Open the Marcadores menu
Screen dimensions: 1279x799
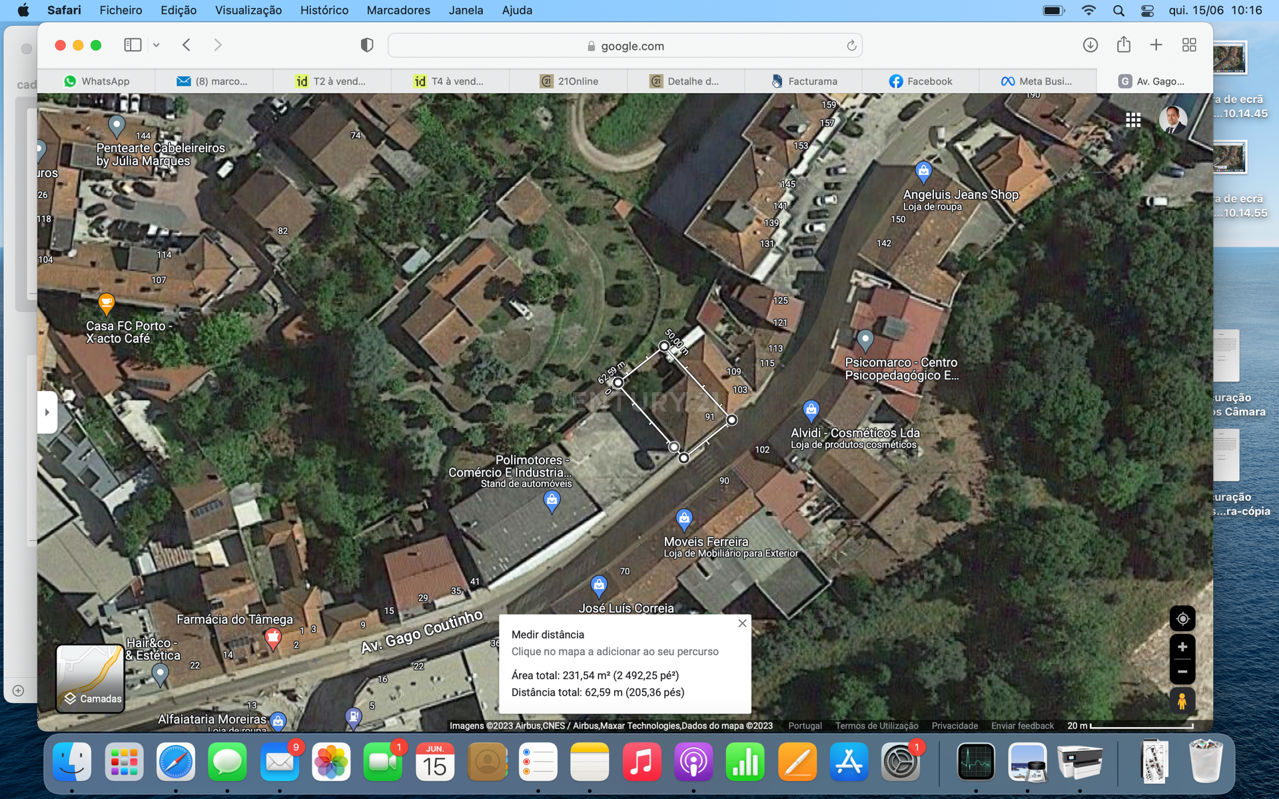398,10
